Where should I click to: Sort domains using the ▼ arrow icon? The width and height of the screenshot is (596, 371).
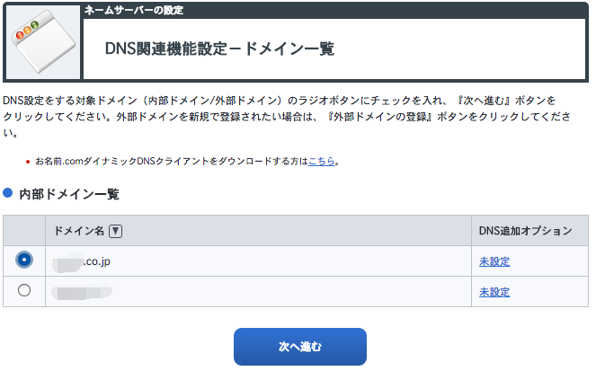pyautogui.click(x=116, y=231)
